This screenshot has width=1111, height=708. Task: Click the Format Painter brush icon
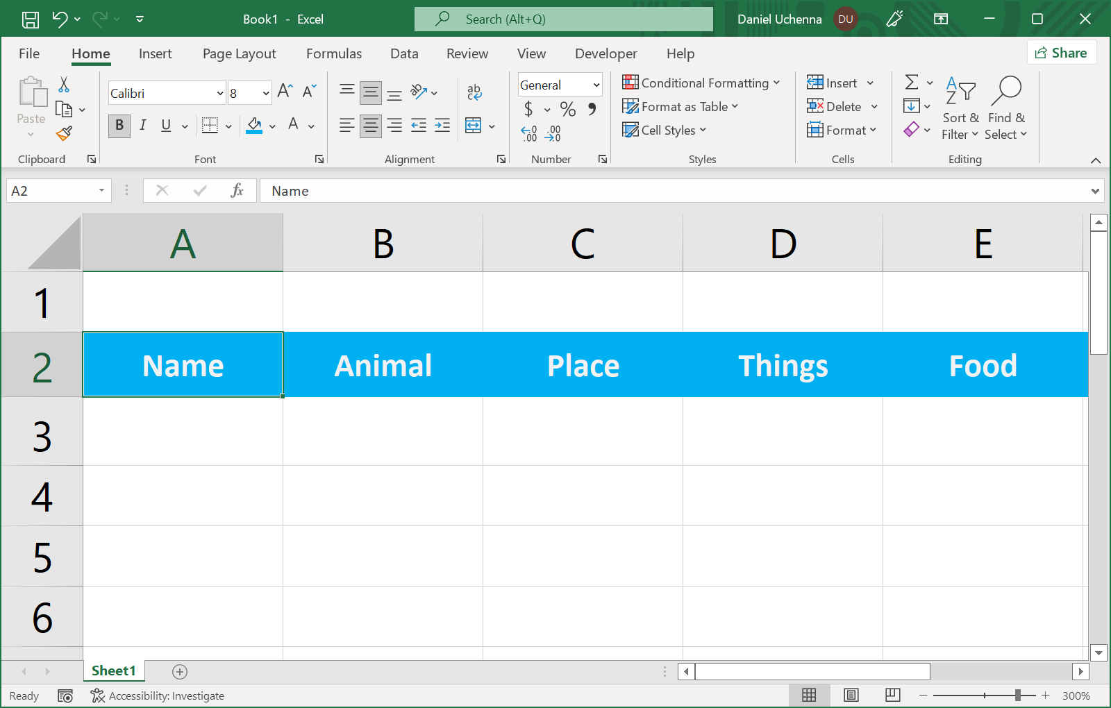[64, 133]
